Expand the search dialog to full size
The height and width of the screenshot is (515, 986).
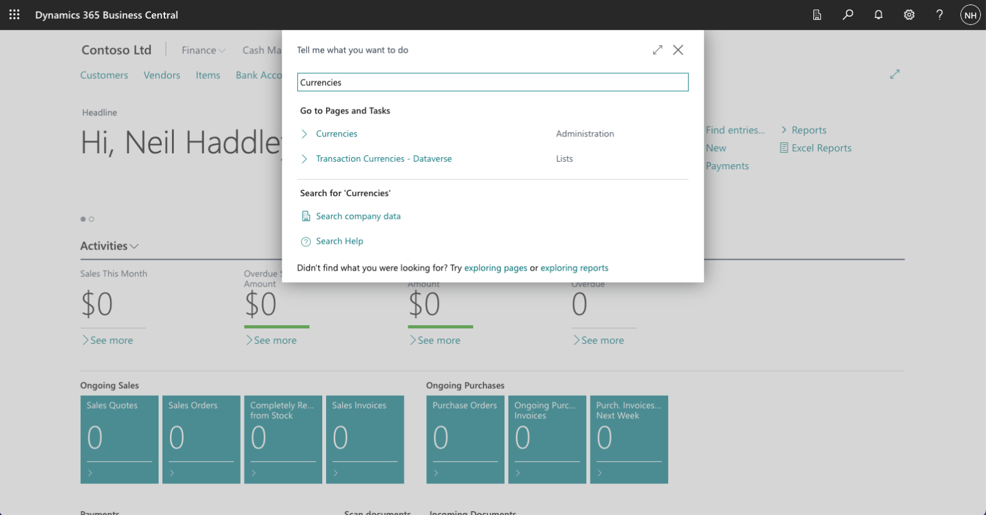click(657, 49)
